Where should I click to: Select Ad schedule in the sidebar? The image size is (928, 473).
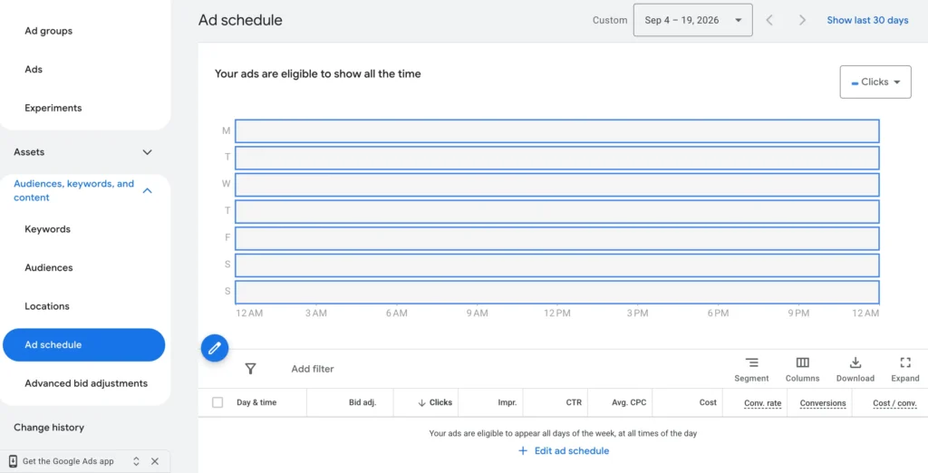(x=84, y=344)
